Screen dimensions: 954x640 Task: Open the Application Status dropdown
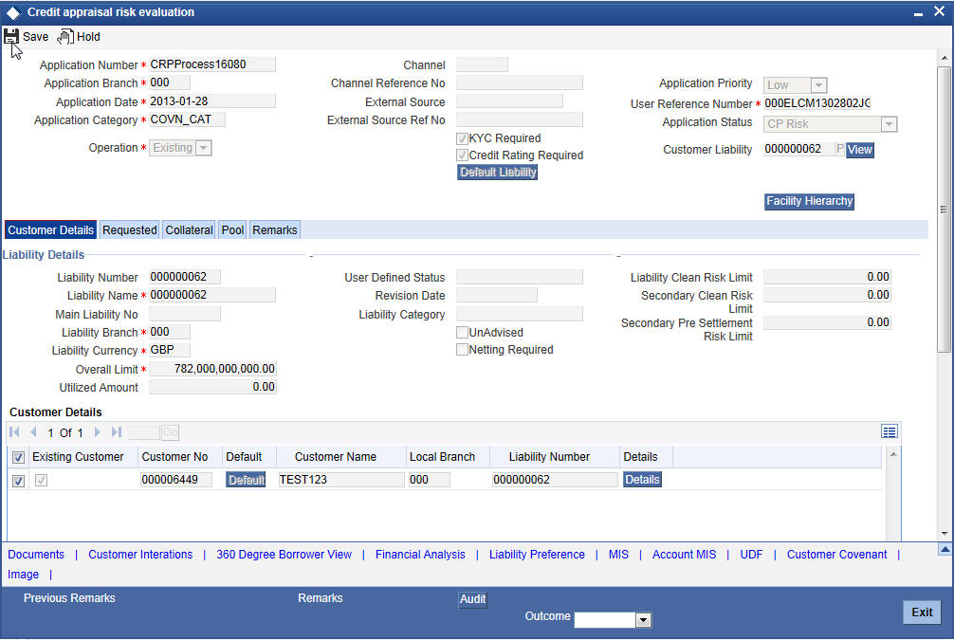point(889,124)
